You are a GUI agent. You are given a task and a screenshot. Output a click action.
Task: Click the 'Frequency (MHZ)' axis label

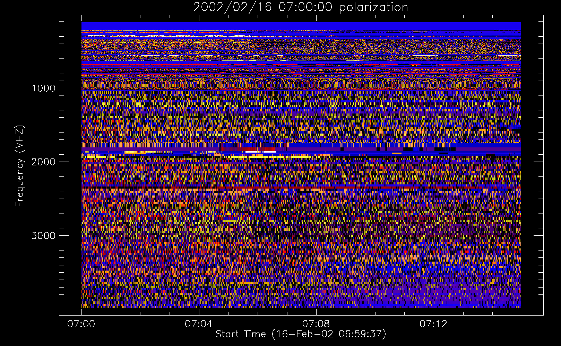click(x=20, y=166)
